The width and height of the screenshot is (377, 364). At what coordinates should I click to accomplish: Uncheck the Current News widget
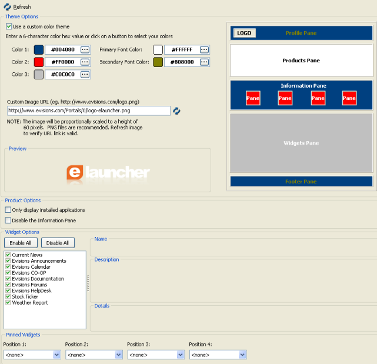pyautogui.click(x=8, y=255)
